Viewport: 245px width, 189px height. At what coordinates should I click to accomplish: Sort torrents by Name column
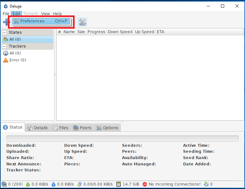(x=69, y=32)
